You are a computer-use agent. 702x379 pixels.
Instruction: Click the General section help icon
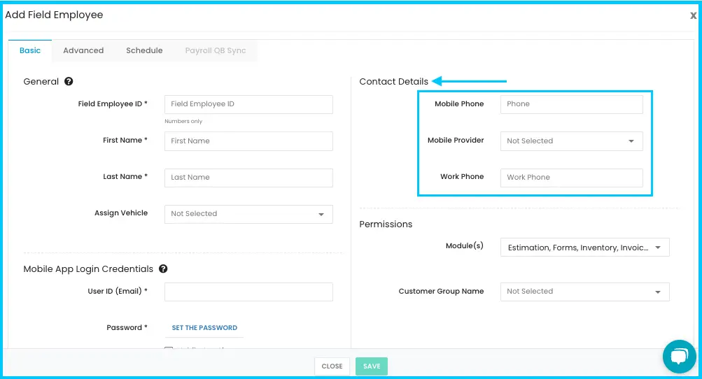[69, 81]
